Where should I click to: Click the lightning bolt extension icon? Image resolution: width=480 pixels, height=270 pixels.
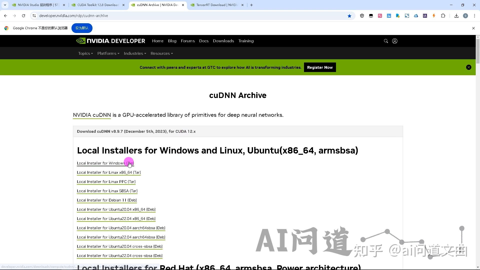[x=434, y=15]
